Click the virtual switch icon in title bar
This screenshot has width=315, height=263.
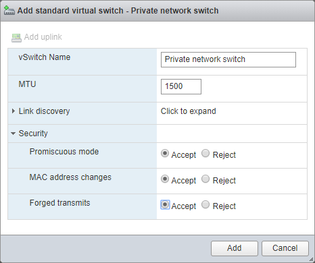tap(9, 11)
